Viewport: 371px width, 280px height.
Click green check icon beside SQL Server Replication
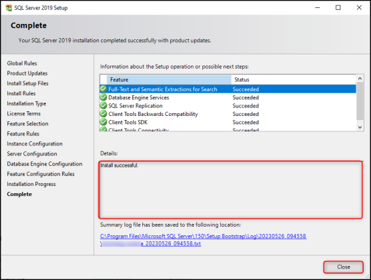point(103,106)
